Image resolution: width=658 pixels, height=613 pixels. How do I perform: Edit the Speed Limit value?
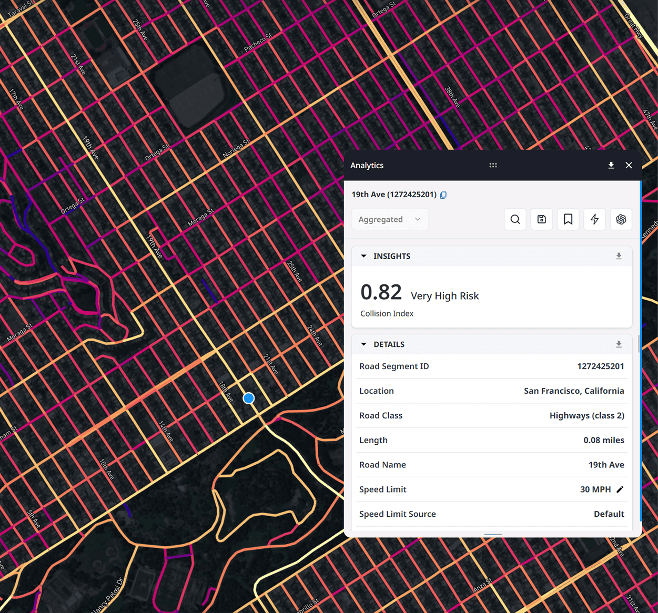point(620,489)
